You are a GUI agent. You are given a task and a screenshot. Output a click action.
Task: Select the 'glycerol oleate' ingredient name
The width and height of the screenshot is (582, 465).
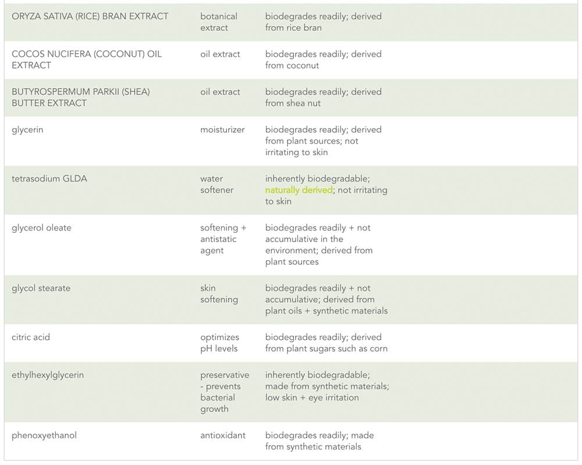[41, 228]
